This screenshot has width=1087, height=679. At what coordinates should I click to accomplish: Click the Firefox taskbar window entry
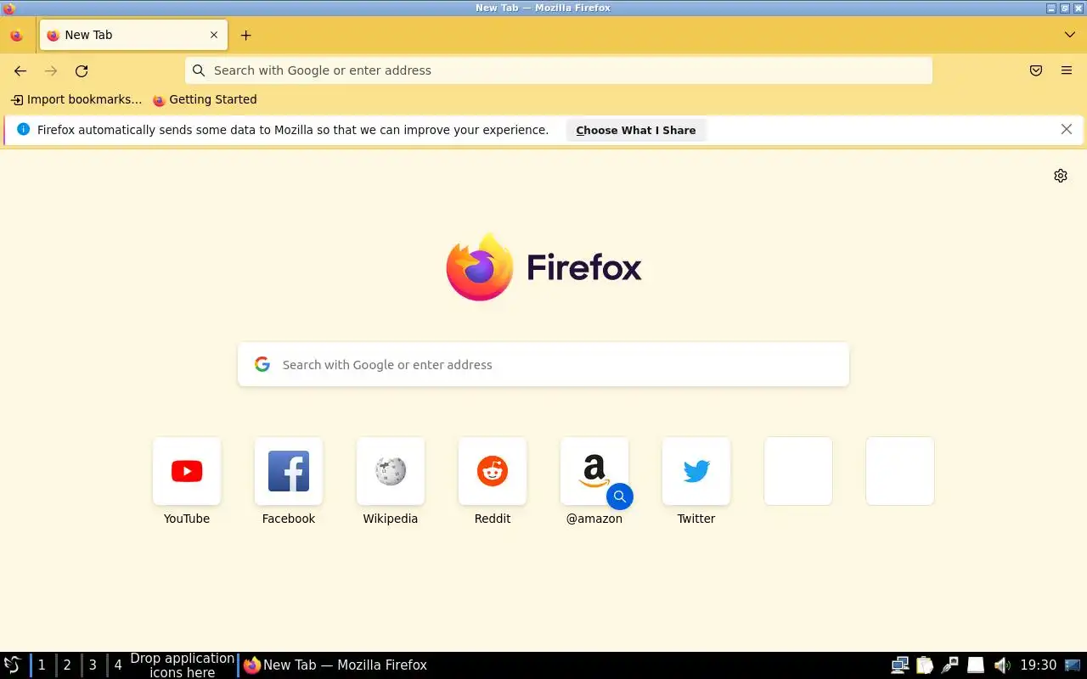335,665
